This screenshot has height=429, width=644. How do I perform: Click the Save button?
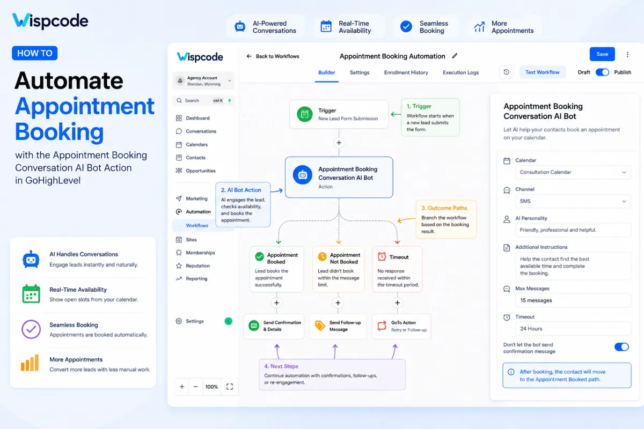602,54
